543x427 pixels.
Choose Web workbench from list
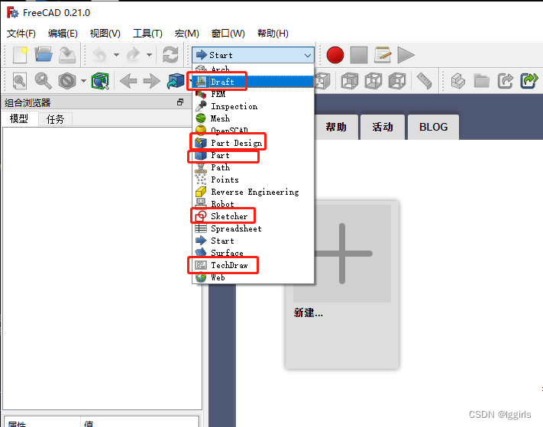pyautogui.click(x=253, y=277)
